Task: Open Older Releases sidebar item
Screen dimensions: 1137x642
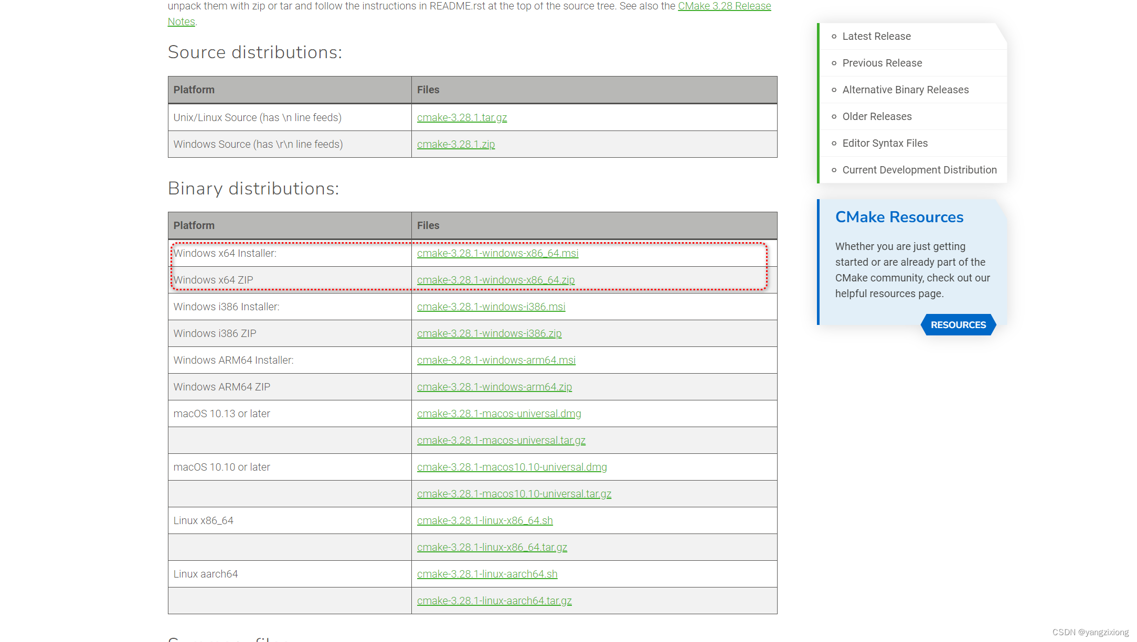Action: 877,116
